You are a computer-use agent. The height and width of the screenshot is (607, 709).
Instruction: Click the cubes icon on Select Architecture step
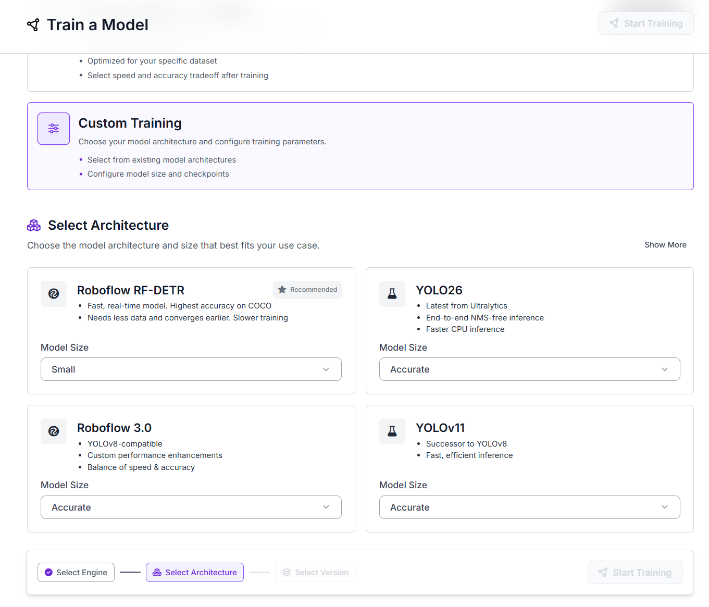tap(157, 573)
